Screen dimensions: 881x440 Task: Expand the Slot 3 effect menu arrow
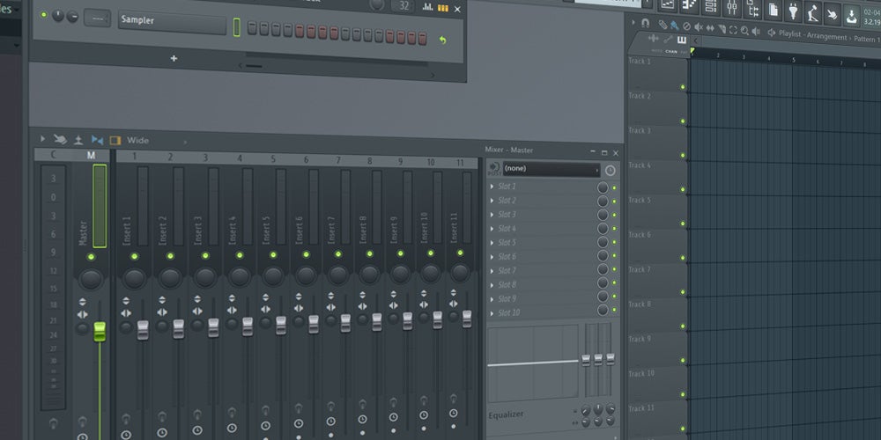point(492,215)
